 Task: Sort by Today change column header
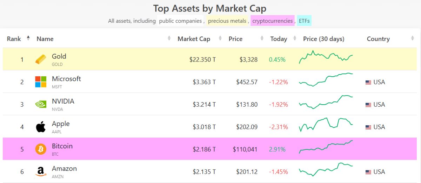point(279,39)
